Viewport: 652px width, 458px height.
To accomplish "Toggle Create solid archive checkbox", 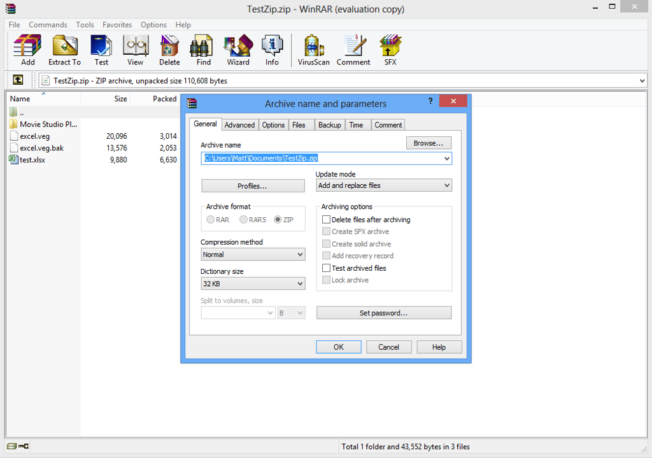I will click(327, 244).
